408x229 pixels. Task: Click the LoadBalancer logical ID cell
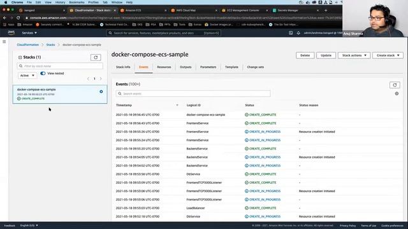pyautogui.click(x=196, y=208)
